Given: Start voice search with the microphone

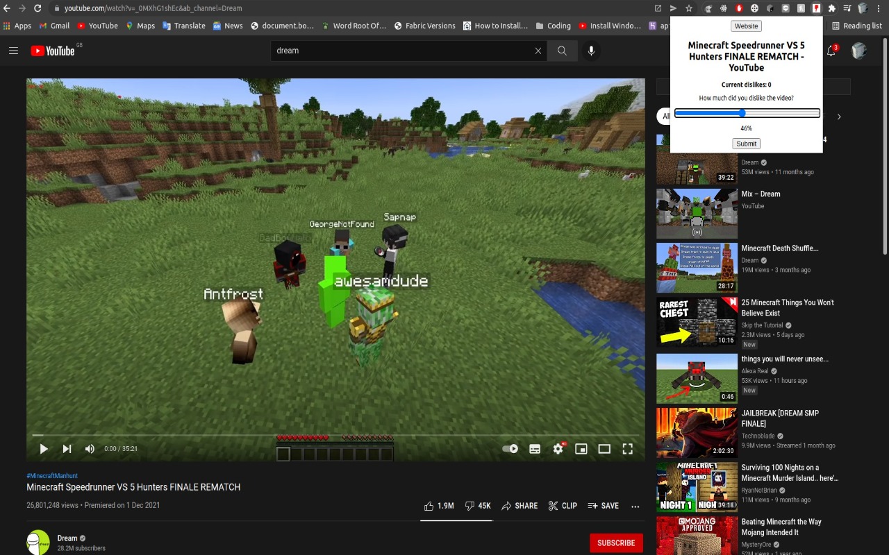Looking at the screenshot, I should (591, 51).
